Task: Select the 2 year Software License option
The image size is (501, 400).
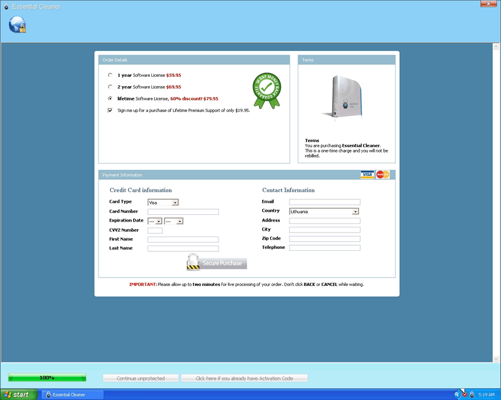Action: click(x=110, y=87)
